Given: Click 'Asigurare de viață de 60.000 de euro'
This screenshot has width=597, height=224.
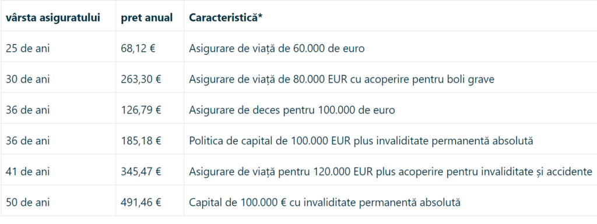Looking at the screenshot, I should tap(277, 49).
